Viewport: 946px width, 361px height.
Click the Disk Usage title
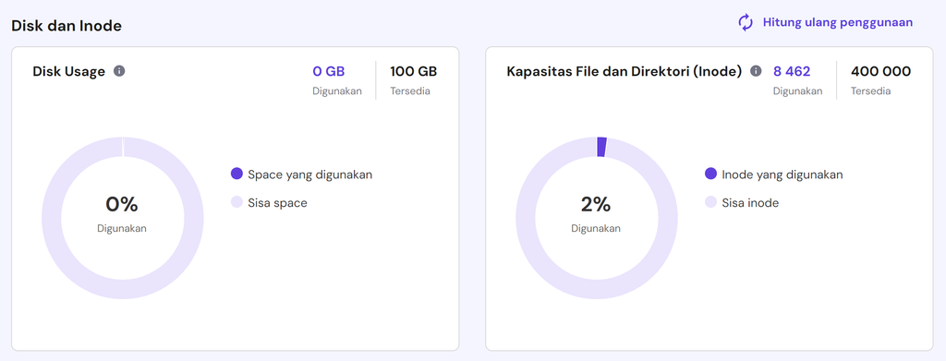tap(68, 71)
